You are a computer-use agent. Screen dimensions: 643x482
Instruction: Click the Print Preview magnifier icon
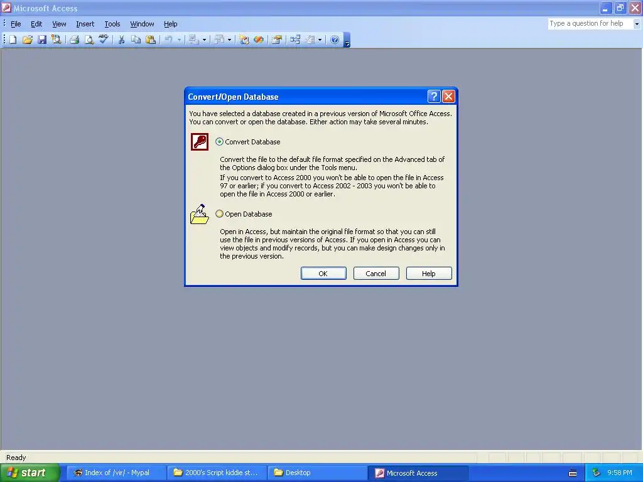(x=89, y=40)
